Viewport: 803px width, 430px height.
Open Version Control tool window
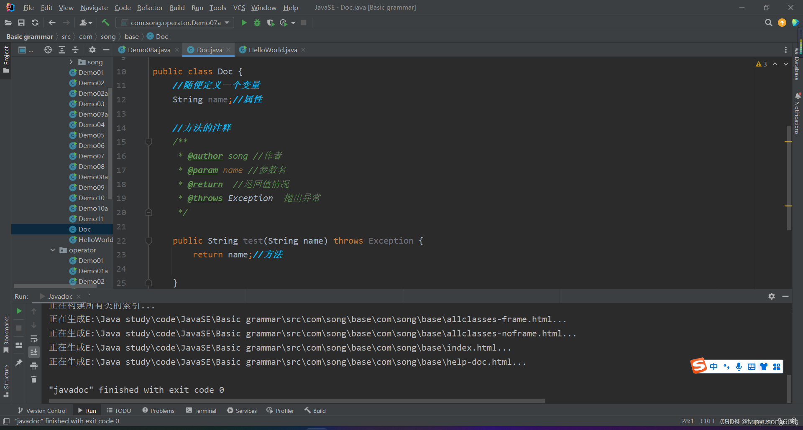[42, 411]
